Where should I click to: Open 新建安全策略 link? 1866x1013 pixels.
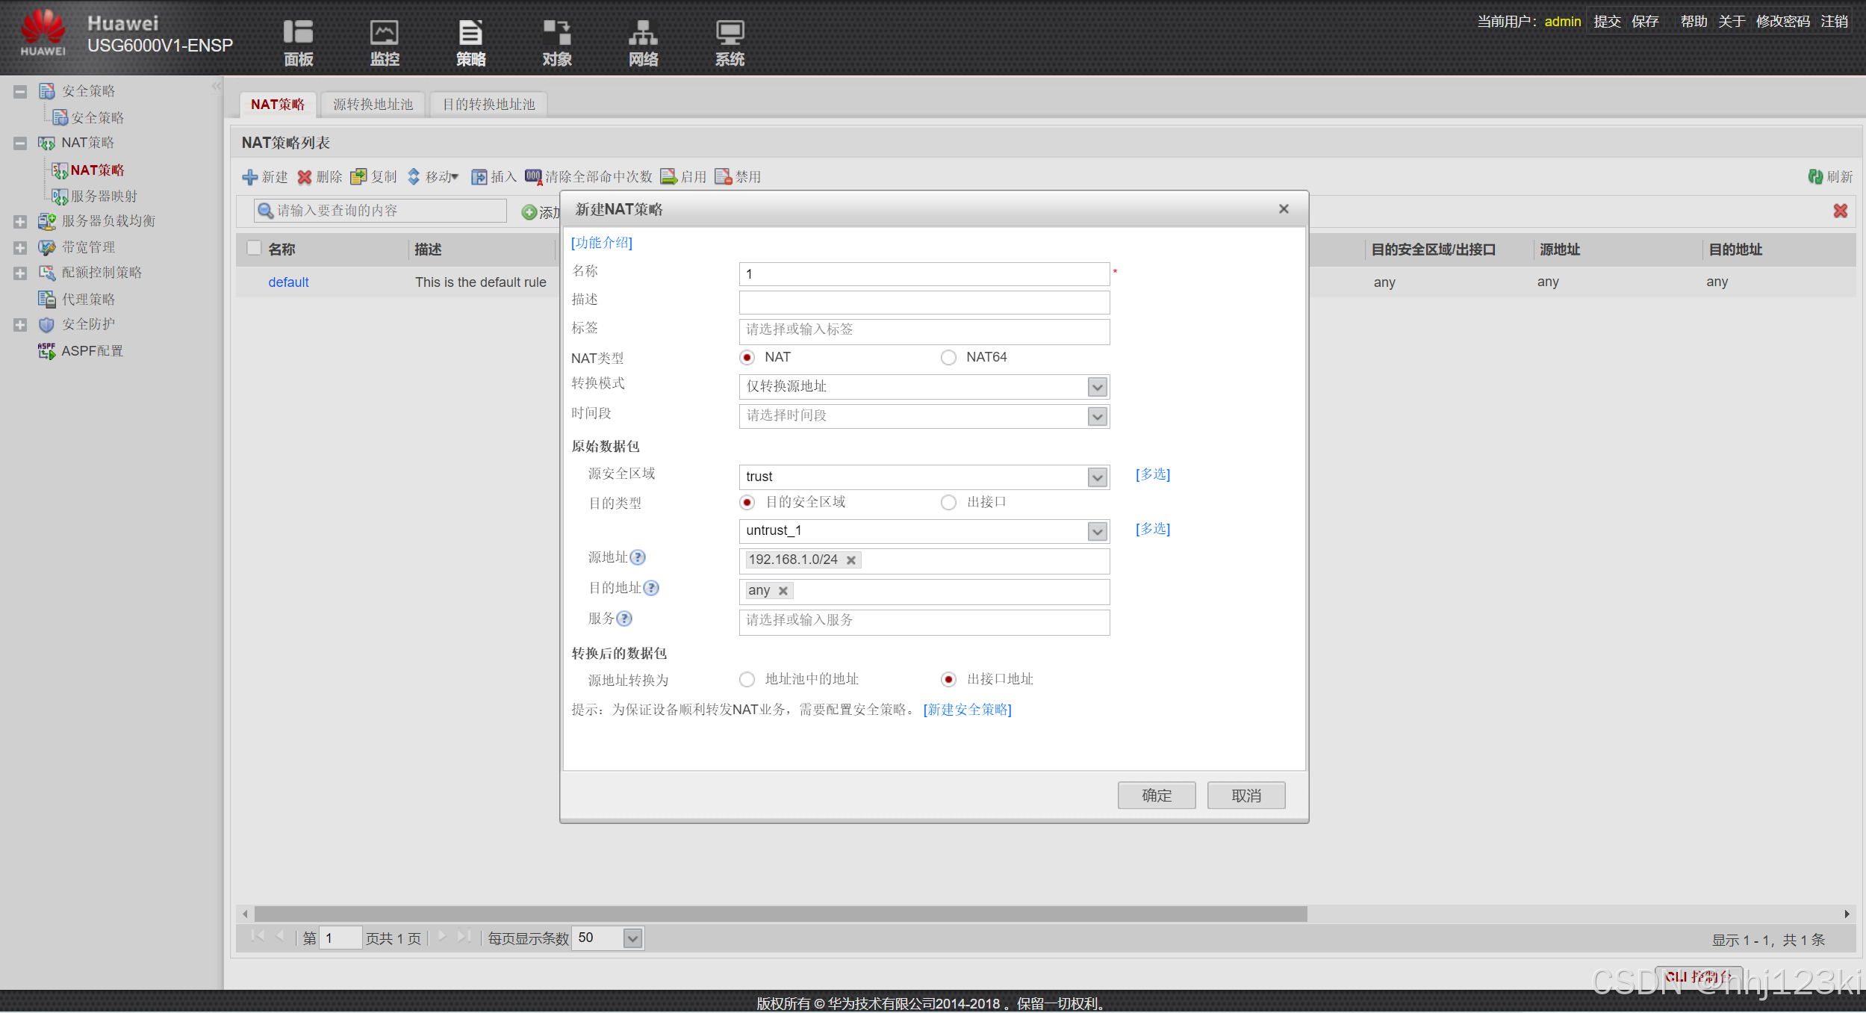click(x=967, y=710)
